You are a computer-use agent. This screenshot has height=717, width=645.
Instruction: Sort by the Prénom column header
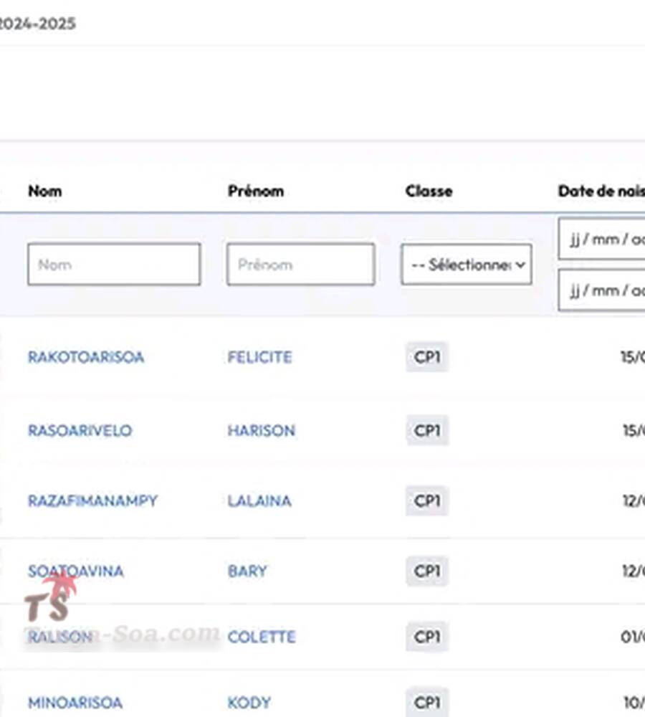[255, 191]
